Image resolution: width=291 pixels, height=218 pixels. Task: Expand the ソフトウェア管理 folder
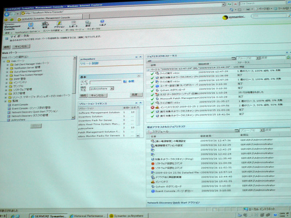coord(6,90)
